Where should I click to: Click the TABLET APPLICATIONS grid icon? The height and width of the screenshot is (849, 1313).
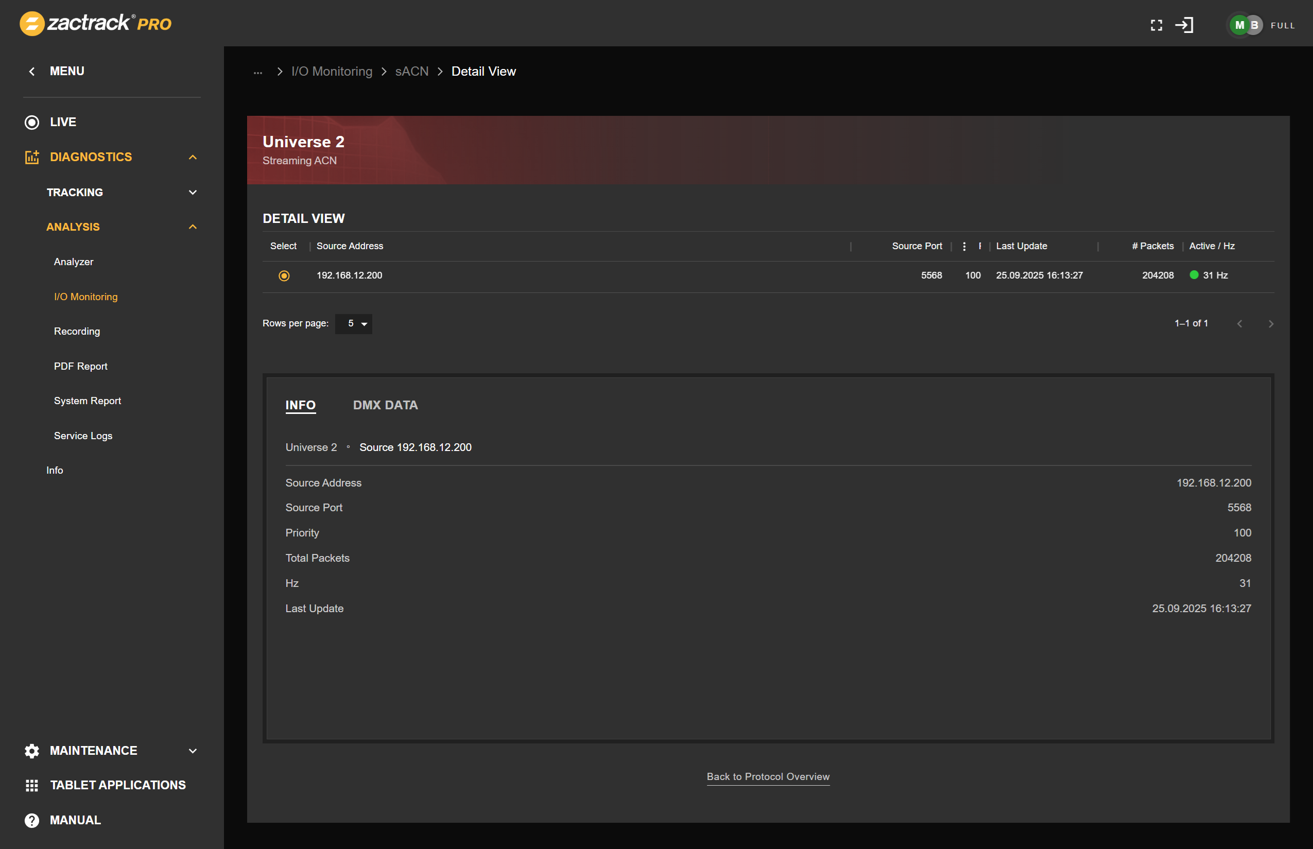(x=31, y=785)
